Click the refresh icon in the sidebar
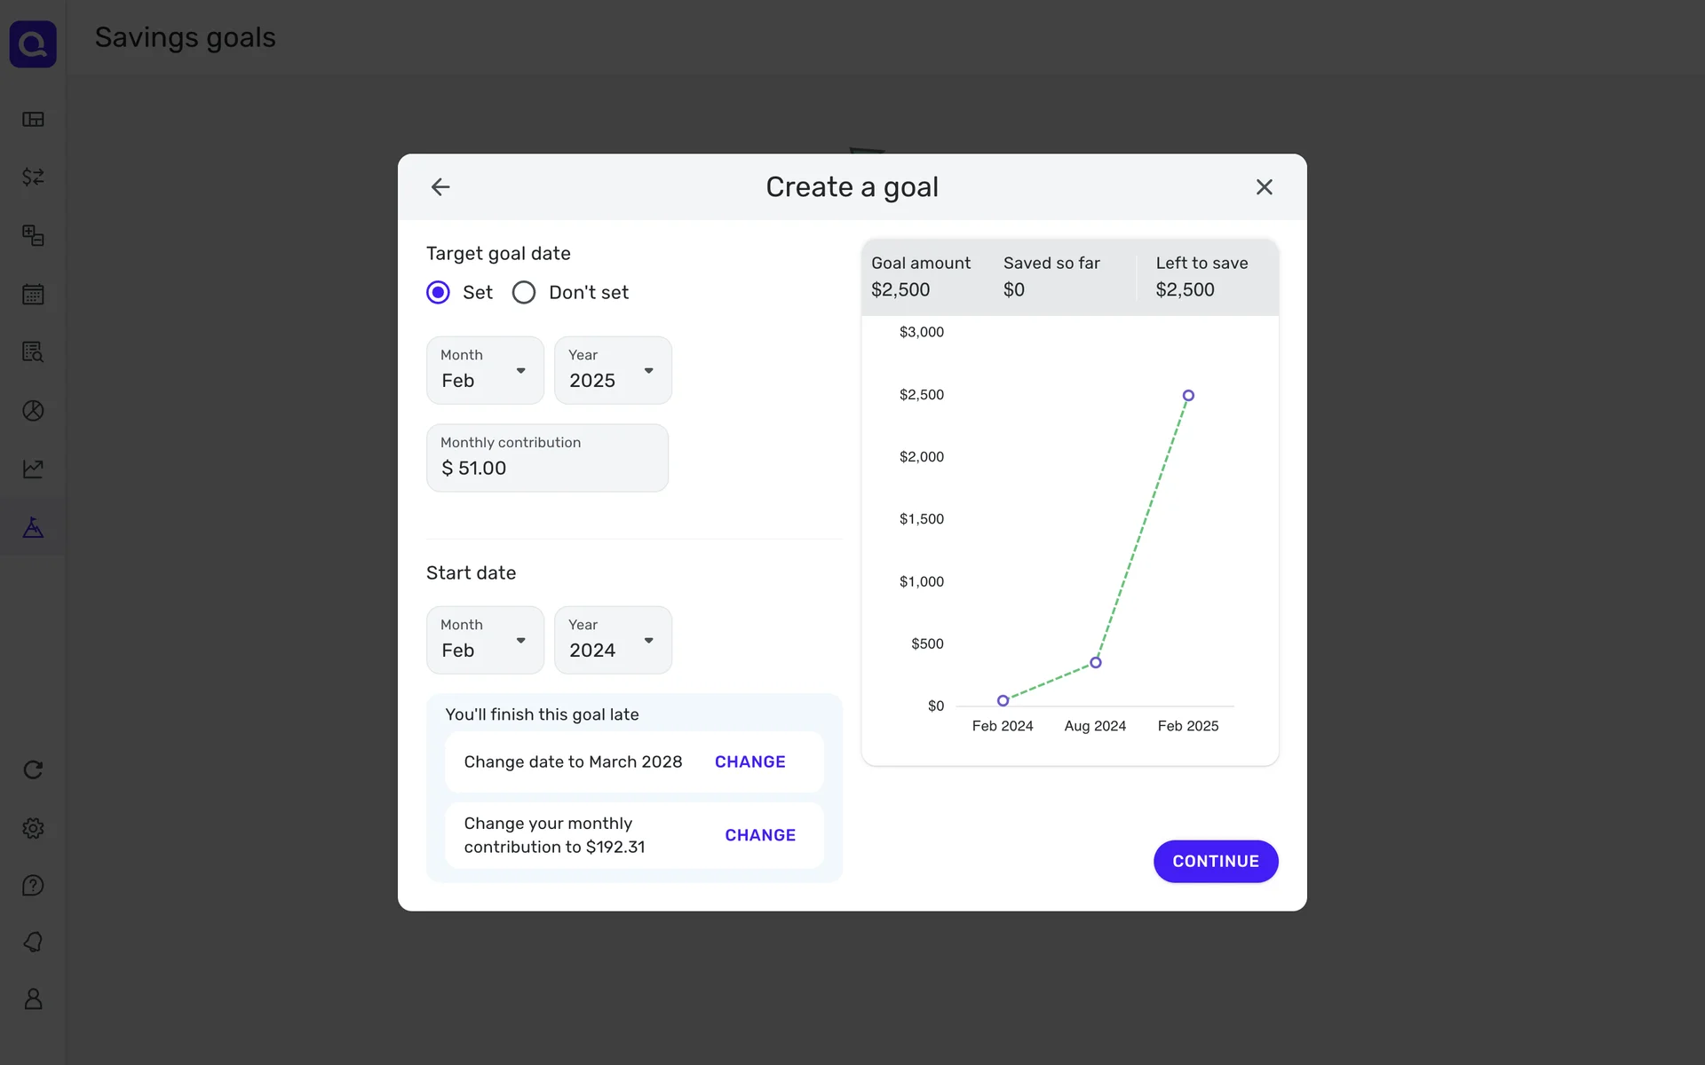 tap(33, 769)
